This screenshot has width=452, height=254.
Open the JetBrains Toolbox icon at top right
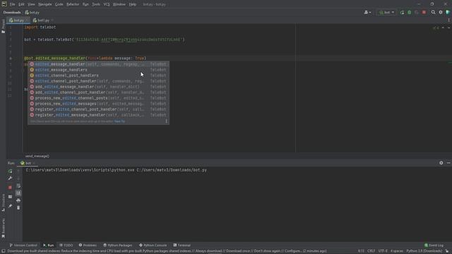[x=448, y=13]
